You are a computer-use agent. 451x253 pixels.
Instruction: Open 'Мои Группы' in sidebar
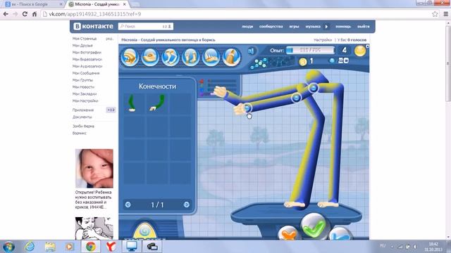point(82,80)
